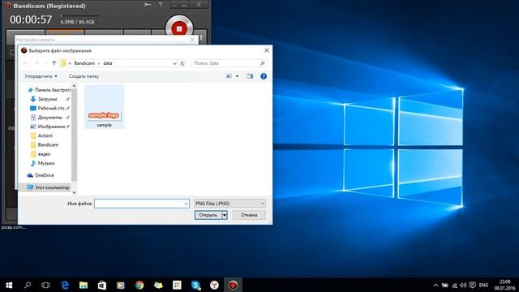This screenshot has height=292, width=519.
Task: Open file name combo box dropdown
Action: point(186,204)
